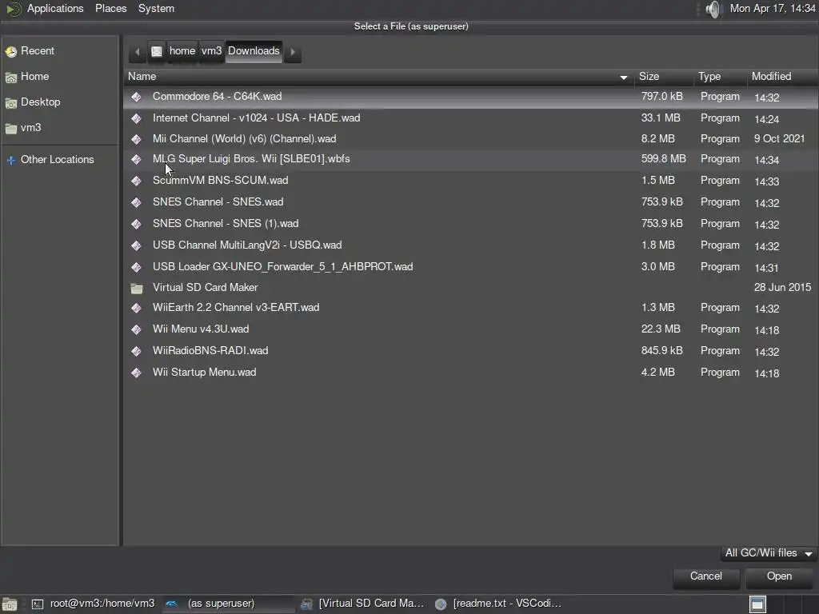This screenshot has height=614, width=819.
Task: Click the Recent clock icon in the sidebar
Action: click(x=11, y=52)
